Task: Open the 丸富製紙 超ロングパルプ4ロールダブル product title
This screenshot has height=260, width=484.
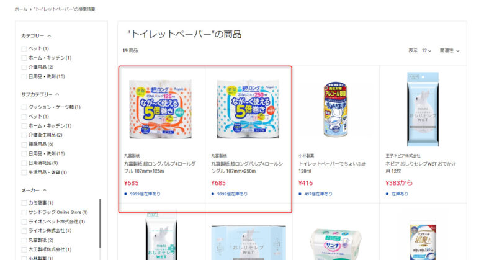Action: [160, 167]
